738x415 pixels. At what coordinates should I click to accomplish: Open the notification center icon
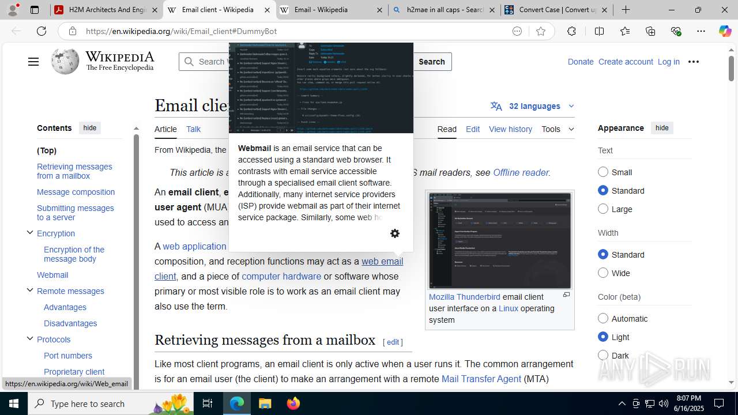click(x=719, y=403)
